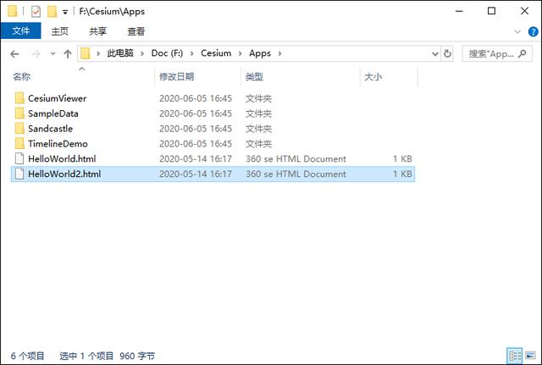Expand the ribbon with the chevron
This screenshot has height=365, width=542.
(x=517, y=32)
